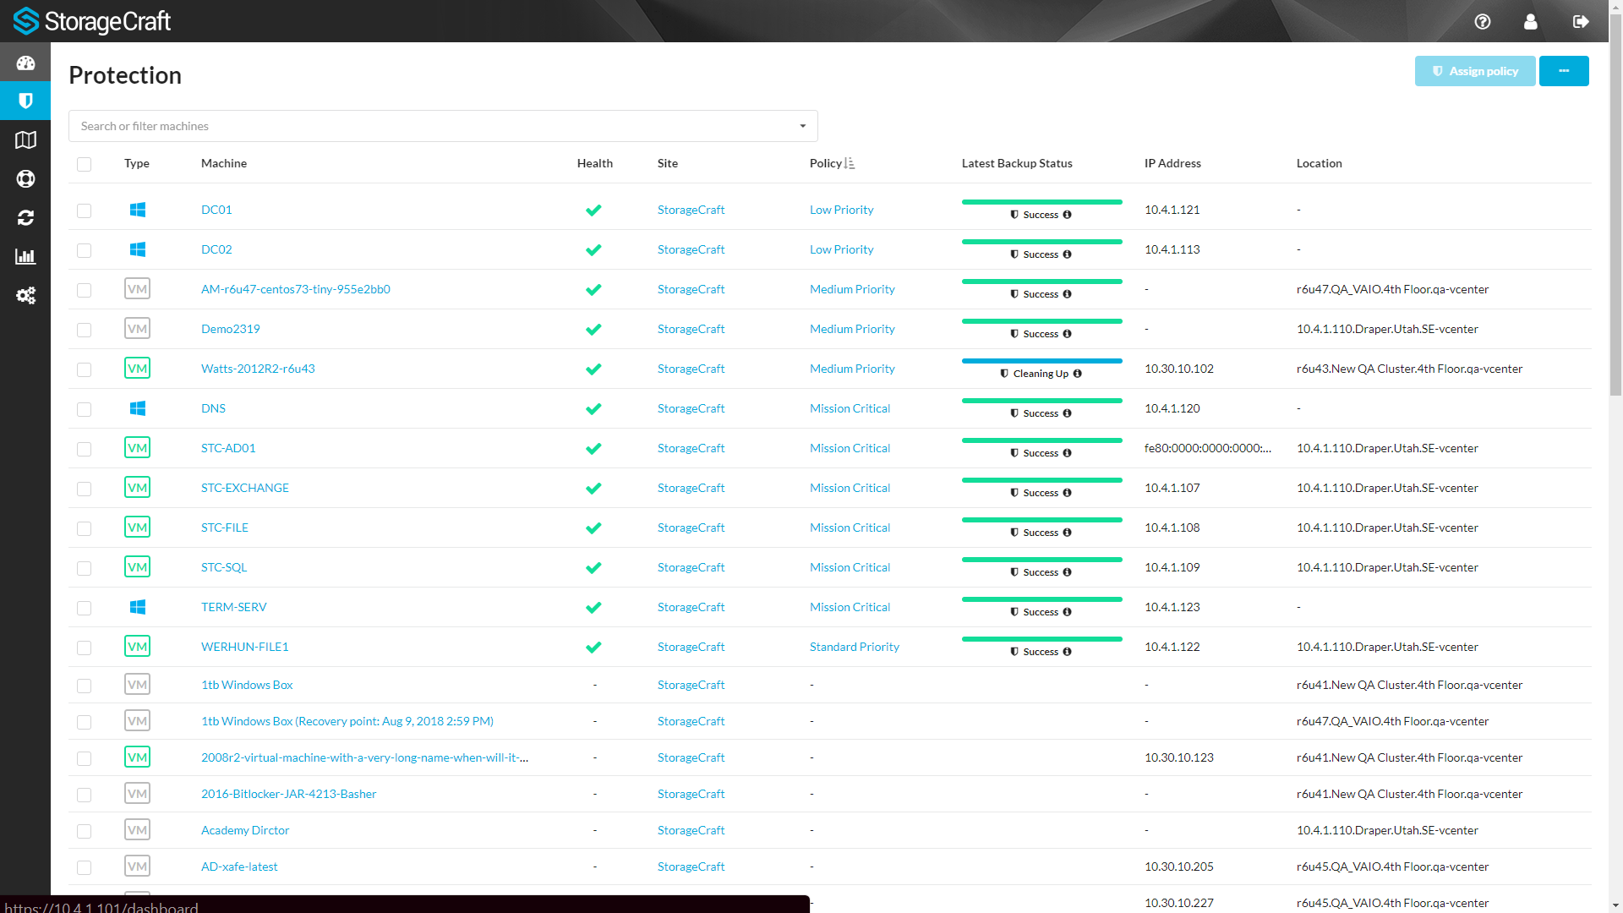
Task: Click the Assign policy button
Action: click(1474, 71)
